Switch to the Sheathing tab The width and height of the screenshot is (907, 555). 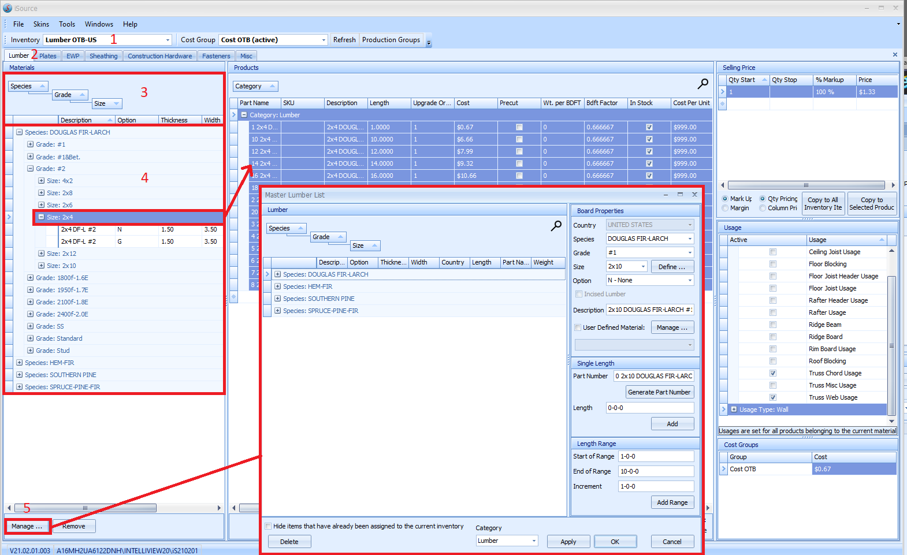click(x=103, y=56)
